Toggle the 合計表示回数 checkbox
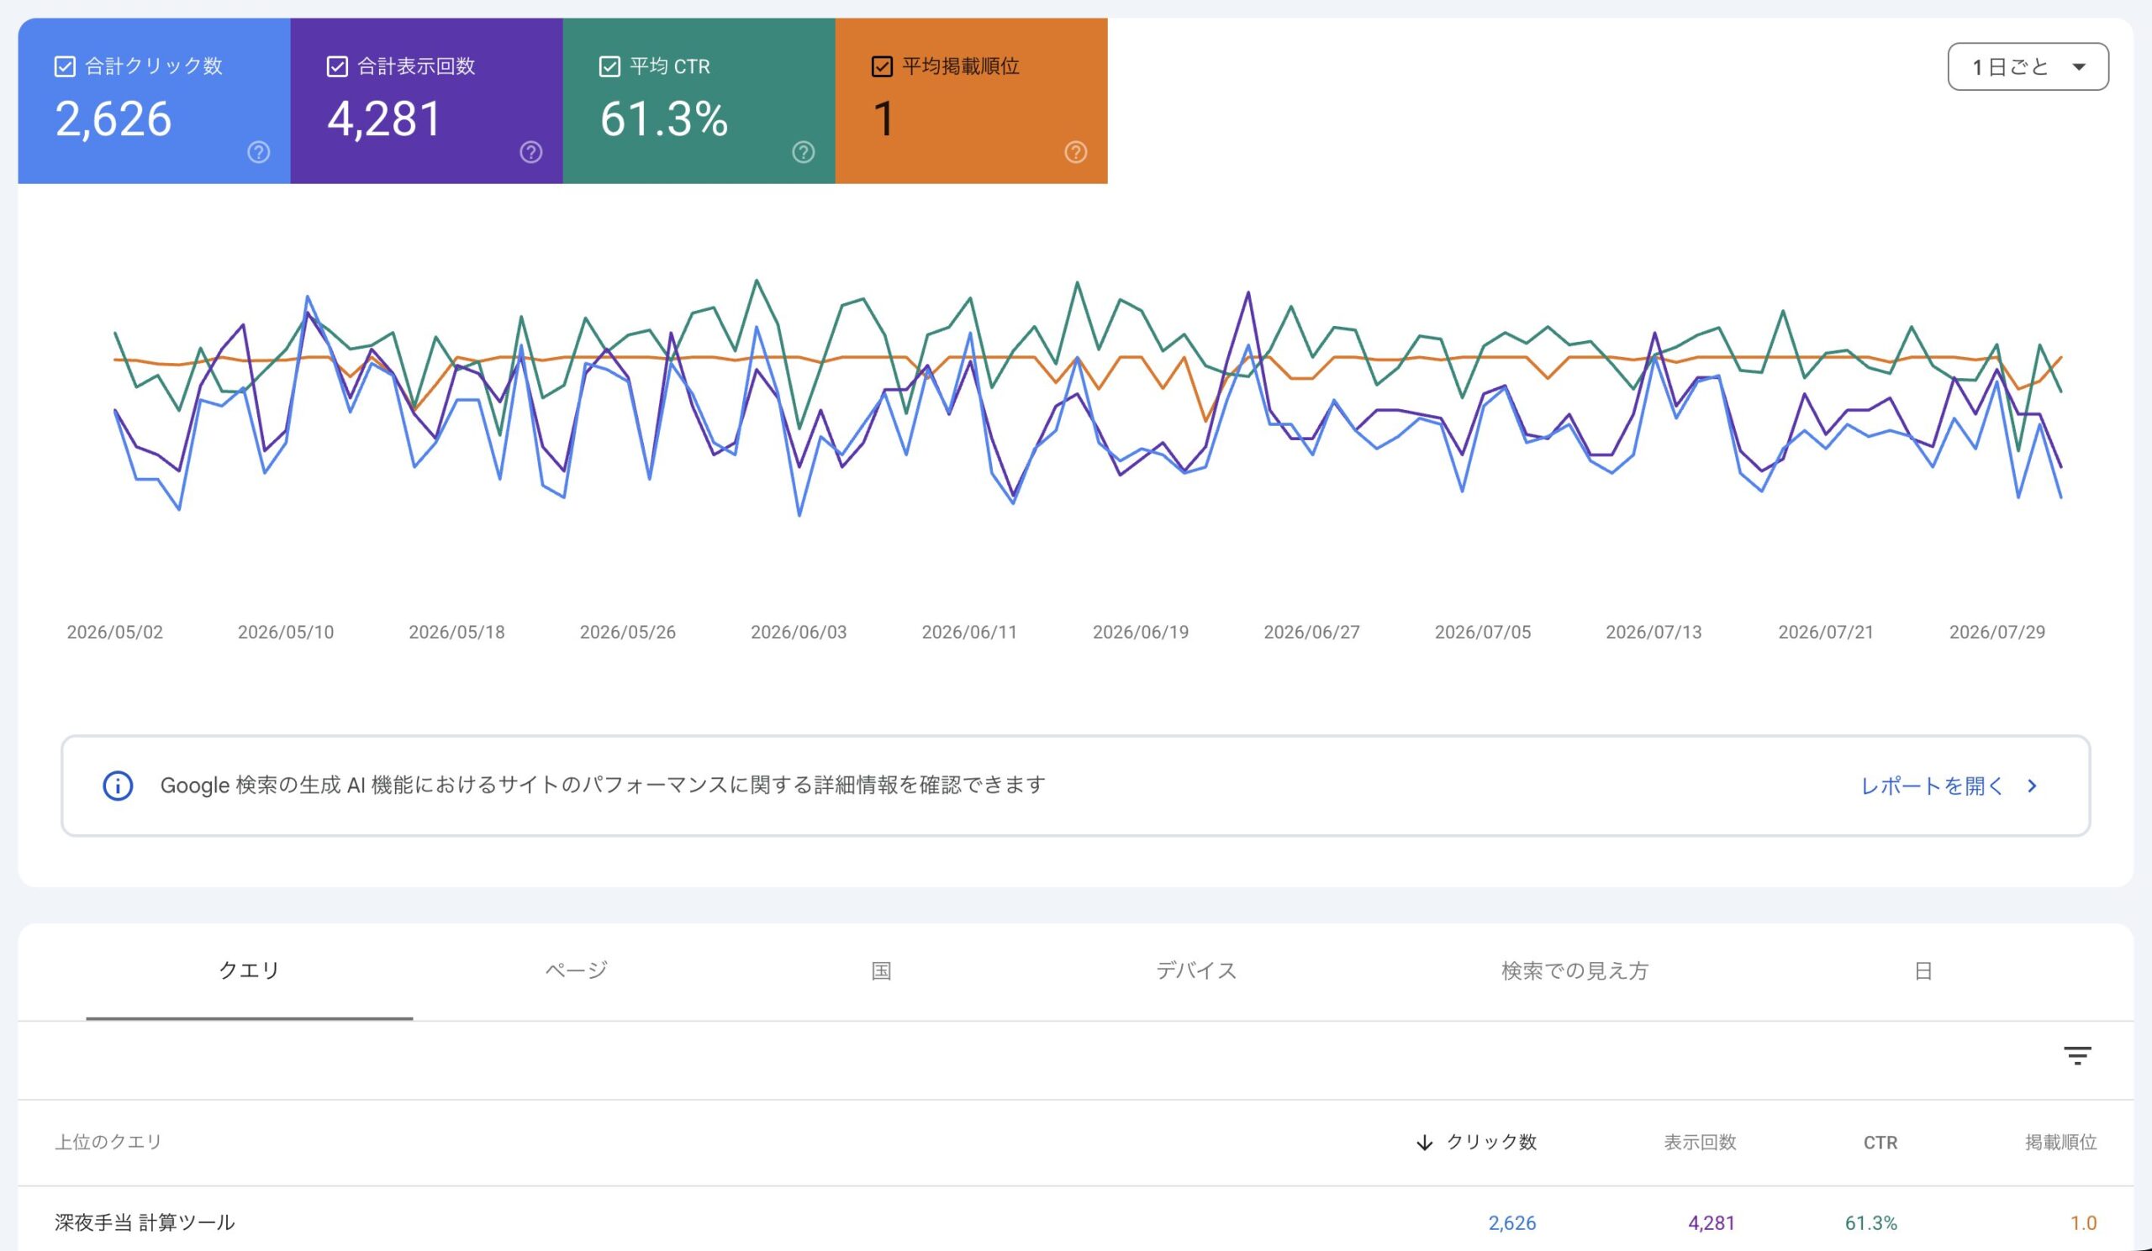 (x=337, y=66)
